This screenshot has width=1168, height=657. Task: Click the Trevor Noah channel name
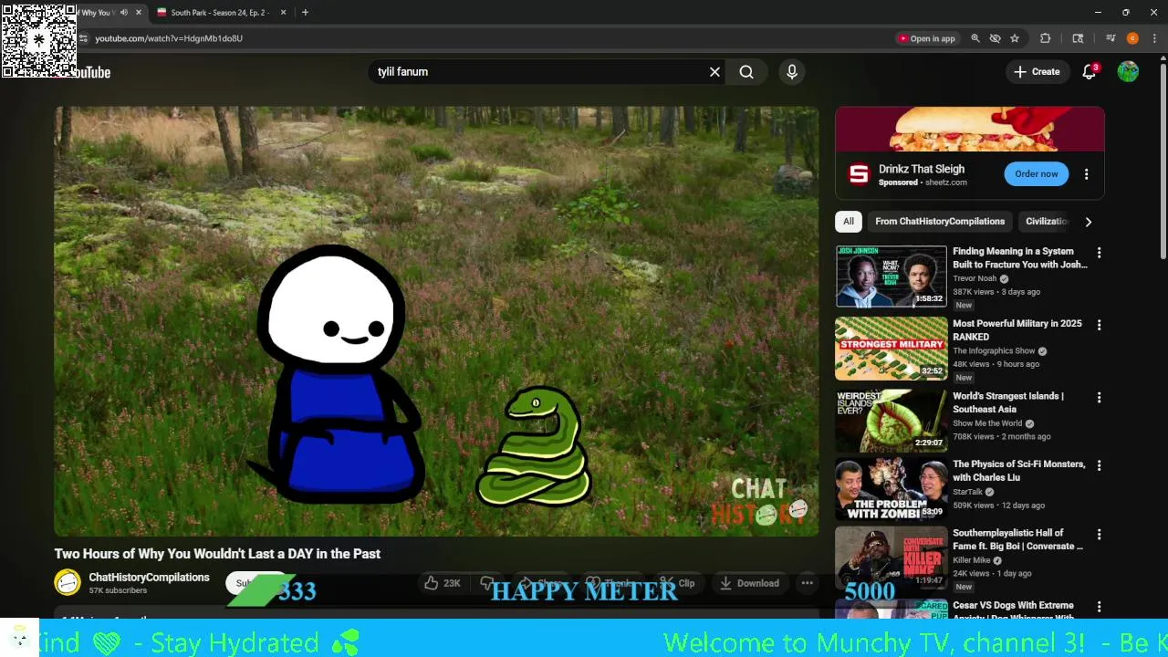point(975,279)
